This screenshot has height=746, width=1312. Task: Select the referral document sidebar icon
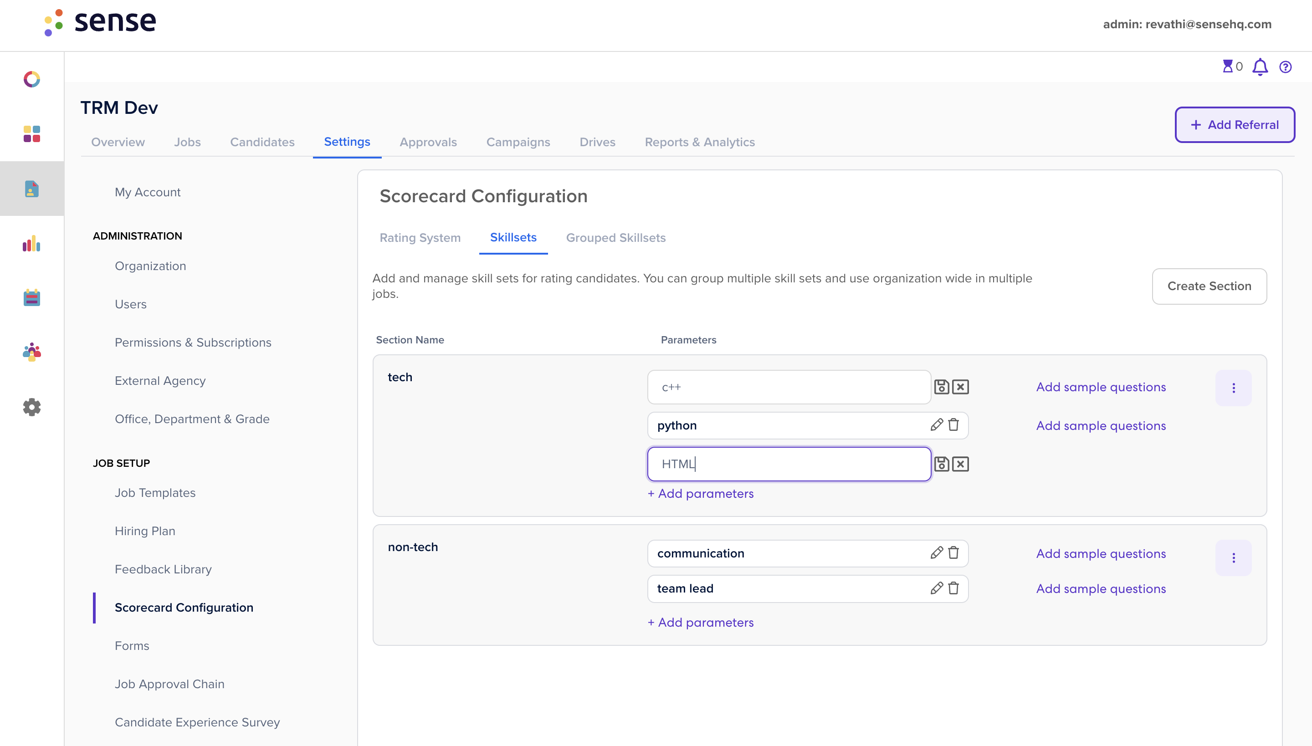[x=32, y=189]
